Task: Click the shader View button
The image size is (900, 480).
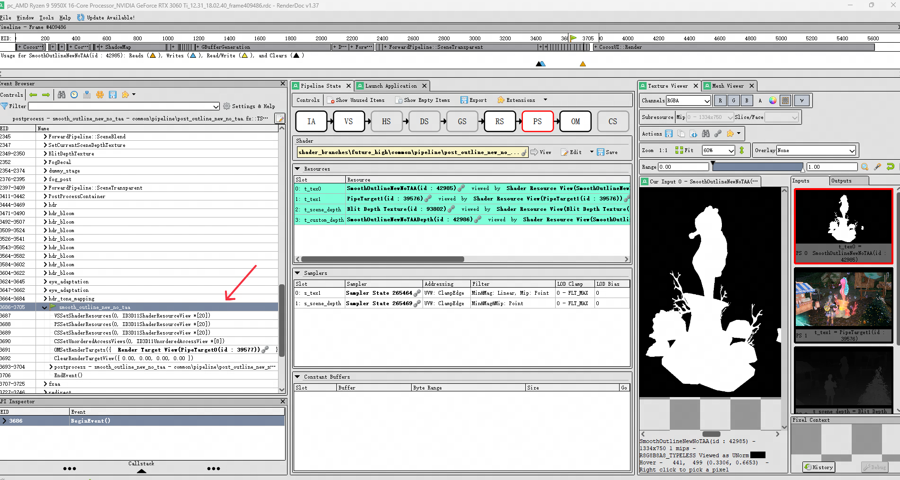Action: coord(541,152)
